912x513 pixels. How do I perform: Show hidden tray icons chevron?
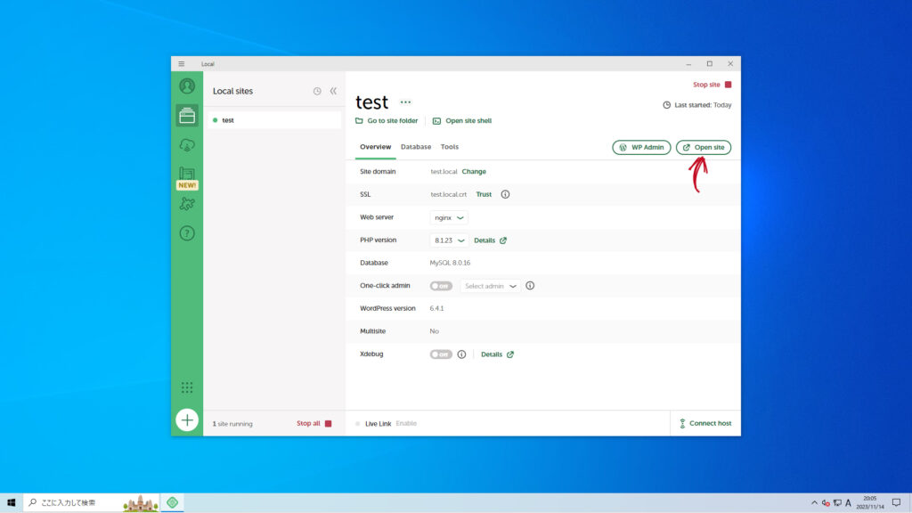(x=814, y=502)
